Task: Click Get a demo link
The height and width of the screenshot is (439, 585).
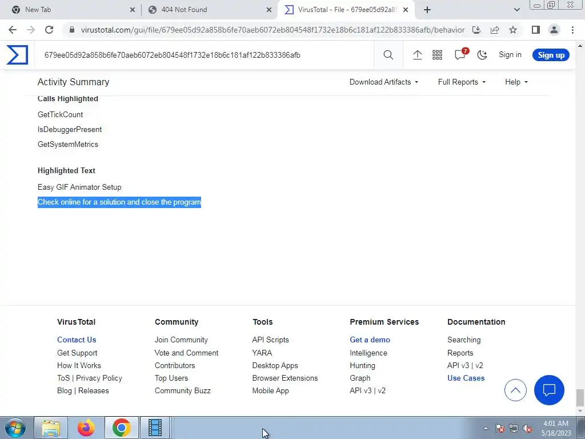Action: pyautogui.click(x=370, y=340)
